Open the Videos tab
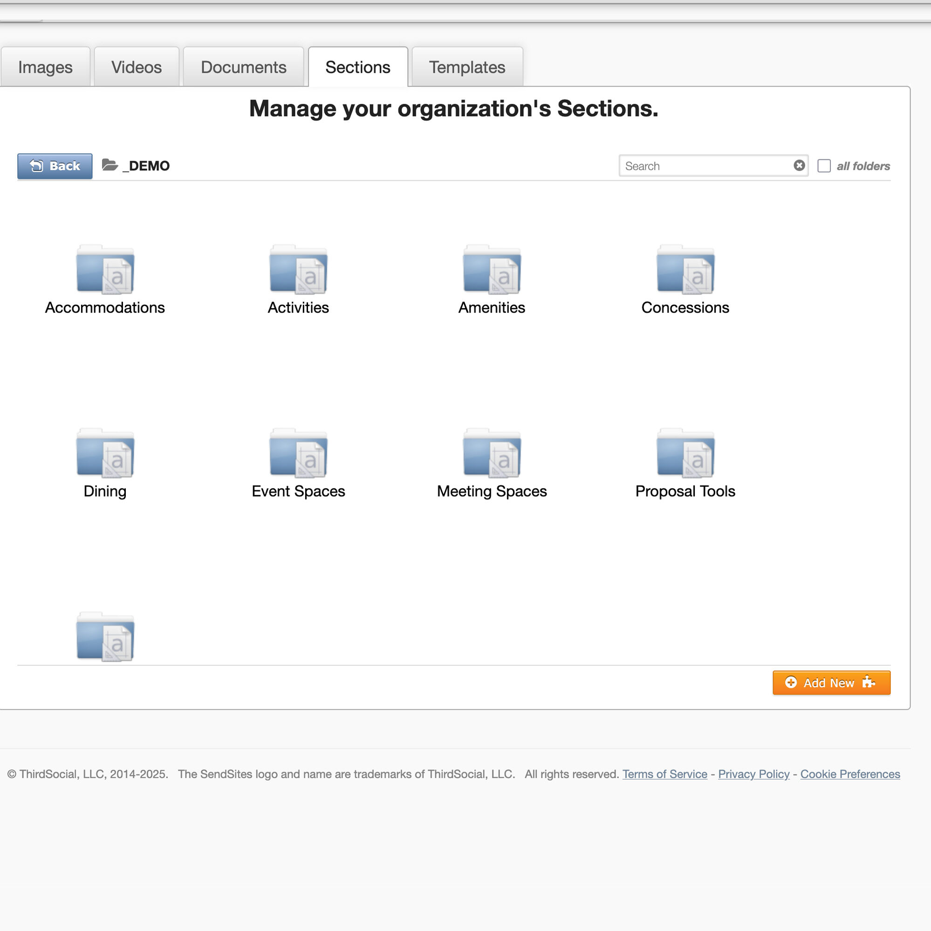The width and height of the screenshot is (931, 931). click(x=137, y=67)
